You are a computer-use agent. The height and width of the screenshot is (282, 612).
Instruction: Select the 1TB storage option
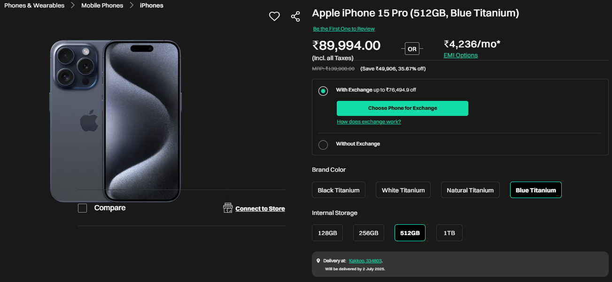449,233
